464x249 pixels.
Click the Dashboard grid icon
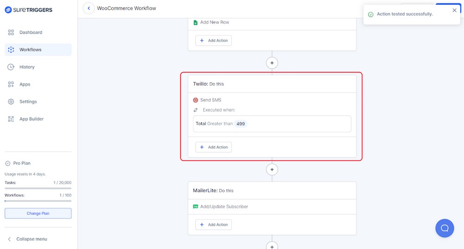coord(11,32)
